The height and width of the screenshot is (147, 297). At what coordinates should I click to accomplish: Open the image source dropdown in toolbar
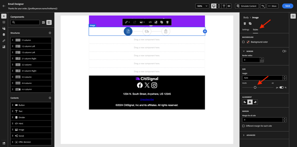coord(142,22)
